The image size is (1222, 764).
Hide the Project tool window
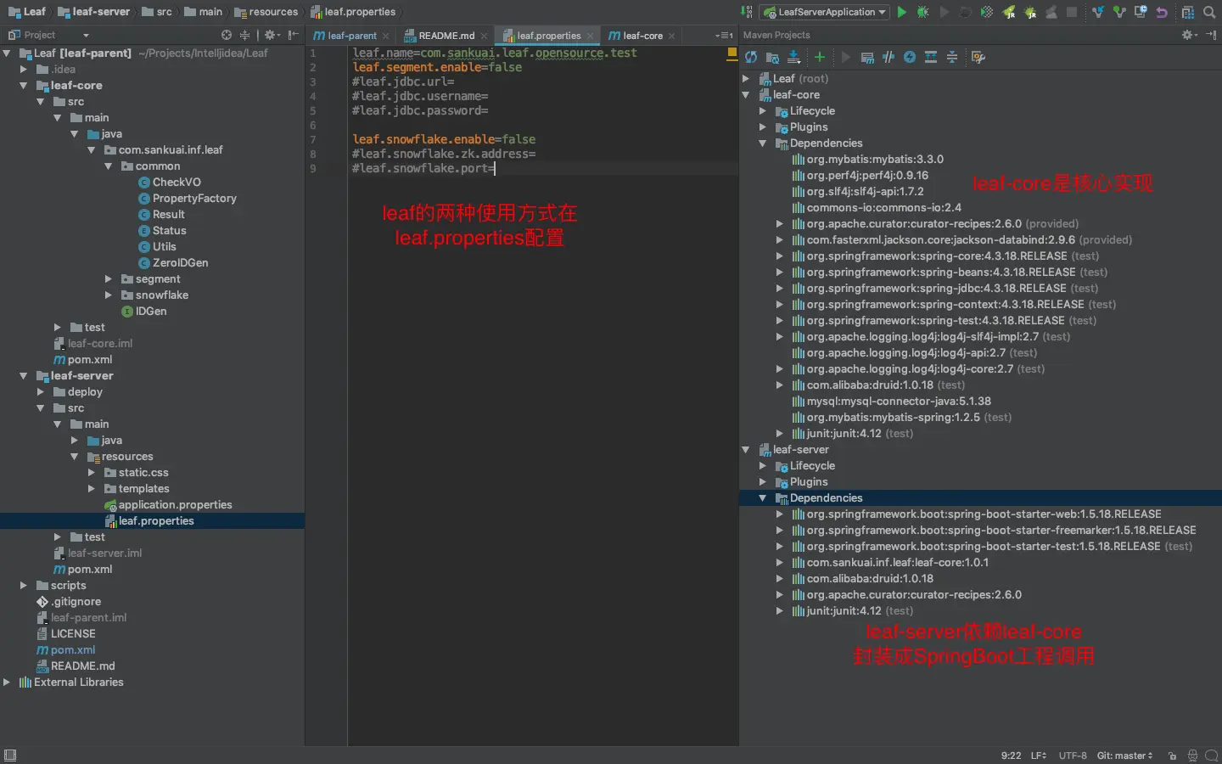coord(294,35)
